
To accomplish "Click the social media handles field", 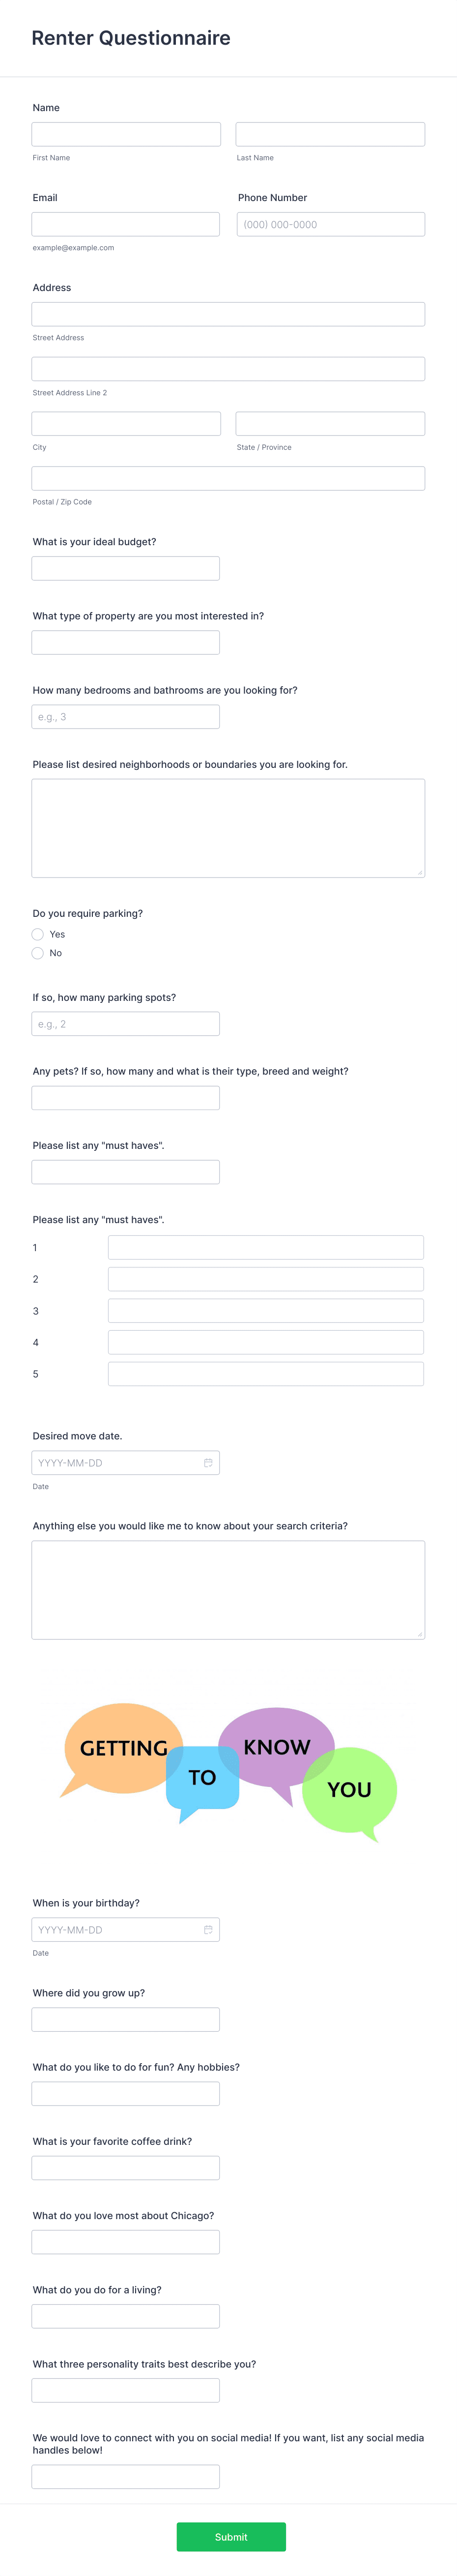I will pyautogui.click(x=125, y=2477).
